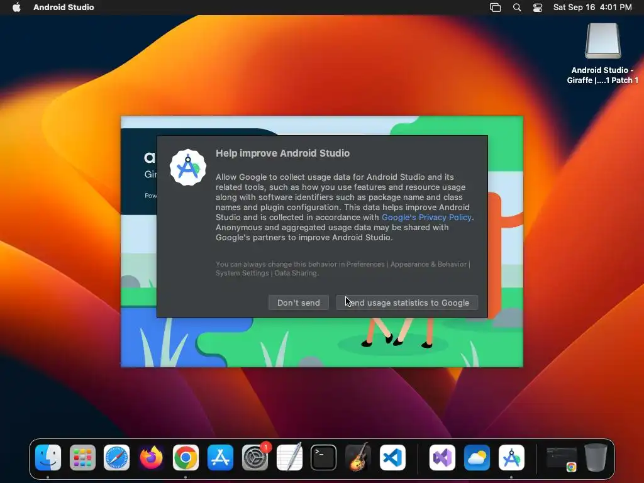
Task: Launch Visual Studio Code from the Dock
Action: (x=392, y=458)
